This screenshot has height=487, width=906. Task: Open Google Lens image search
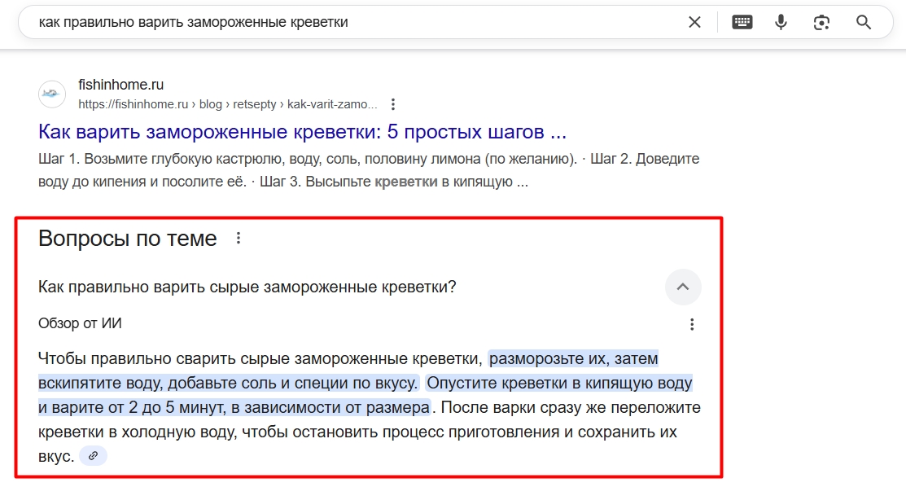821,22
